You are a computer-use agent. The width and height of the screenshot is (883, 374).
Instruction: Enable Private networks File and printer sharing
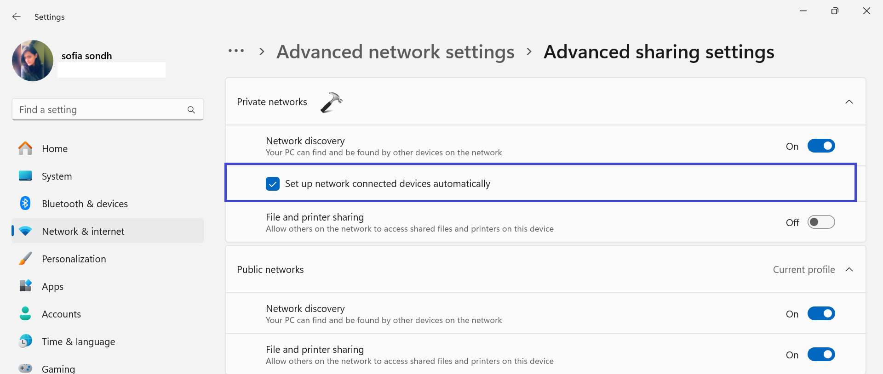[821, 222]
